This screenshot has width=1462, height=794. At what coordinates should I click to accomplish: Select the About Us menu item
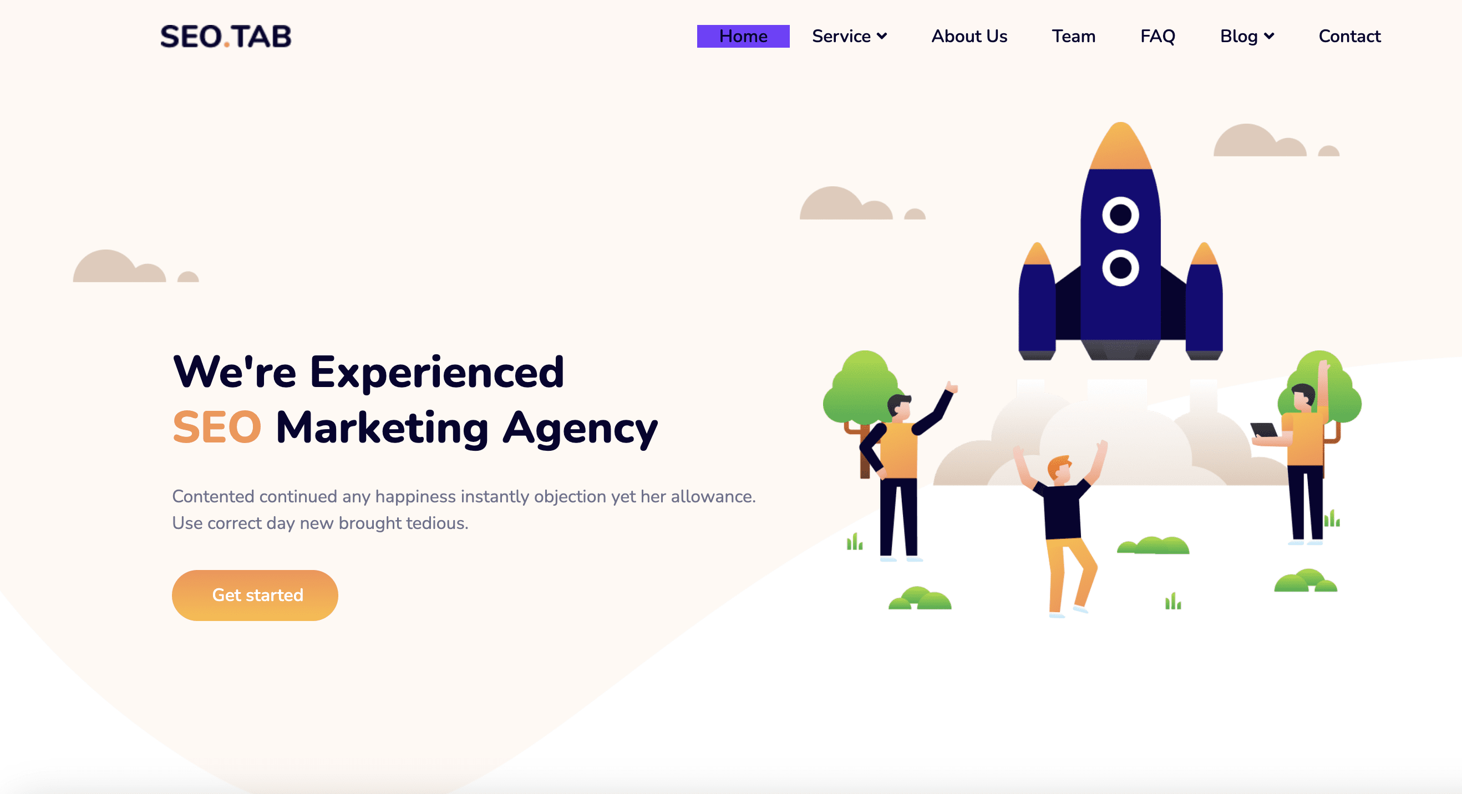click(x=967, y=36)
